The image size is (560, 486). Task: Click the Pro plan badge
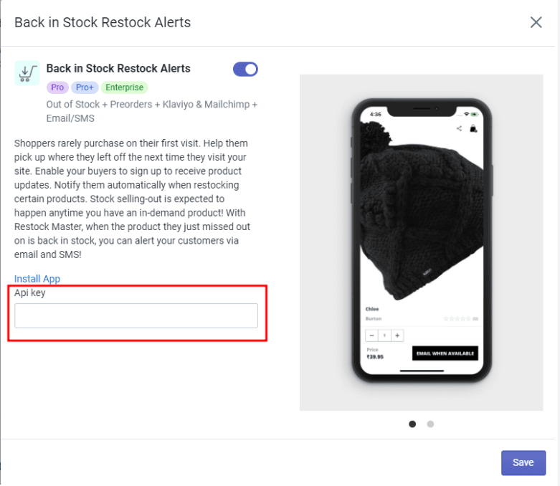[57, 87]
